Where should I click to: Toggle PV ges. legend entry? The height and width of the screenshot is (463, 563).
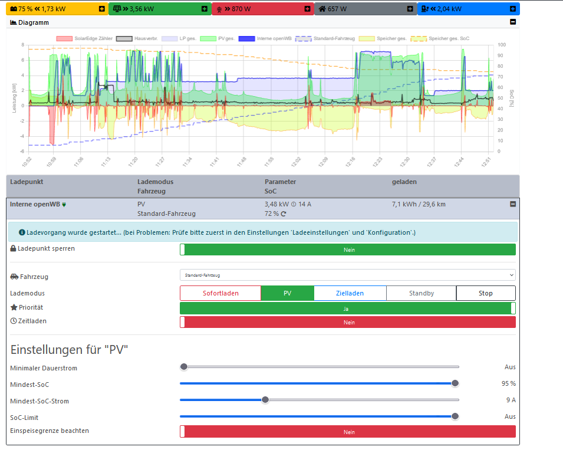coord(218,38)
